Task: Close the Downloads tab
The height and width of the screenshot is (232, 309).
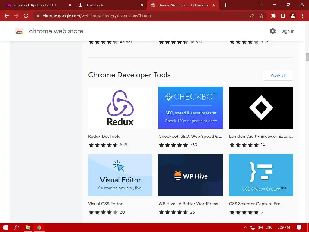Action: pyautogui.click(x=142, y=5)
